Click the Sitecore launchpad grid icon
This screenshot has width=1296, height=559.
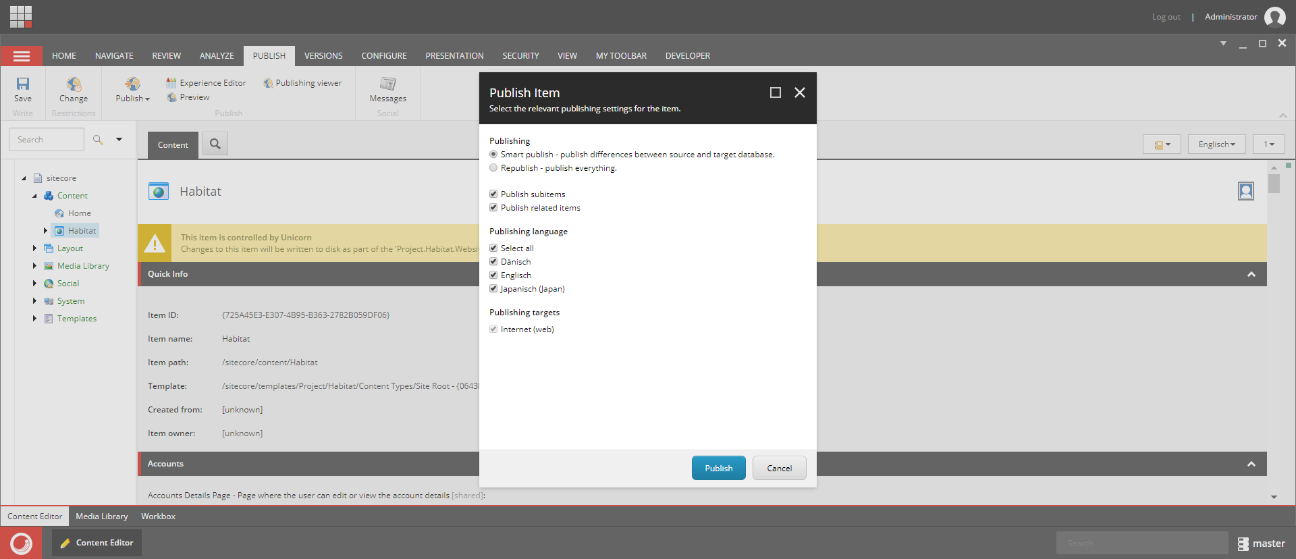click(21, 16)
